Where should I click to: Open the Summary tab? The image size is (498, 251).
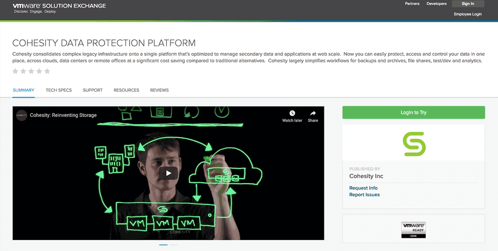pos(23,90)
